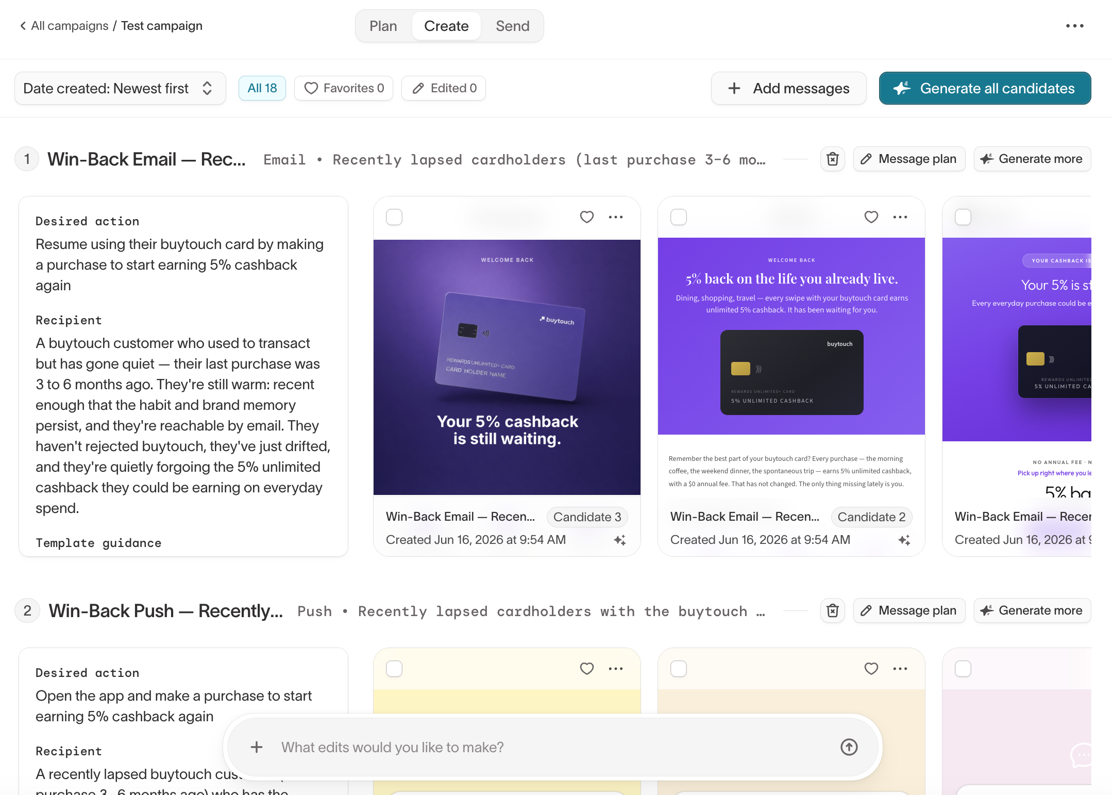This screenshot has width=1112, height=795.
Task: Select the Create tab
Action: (x=446, y=26)
